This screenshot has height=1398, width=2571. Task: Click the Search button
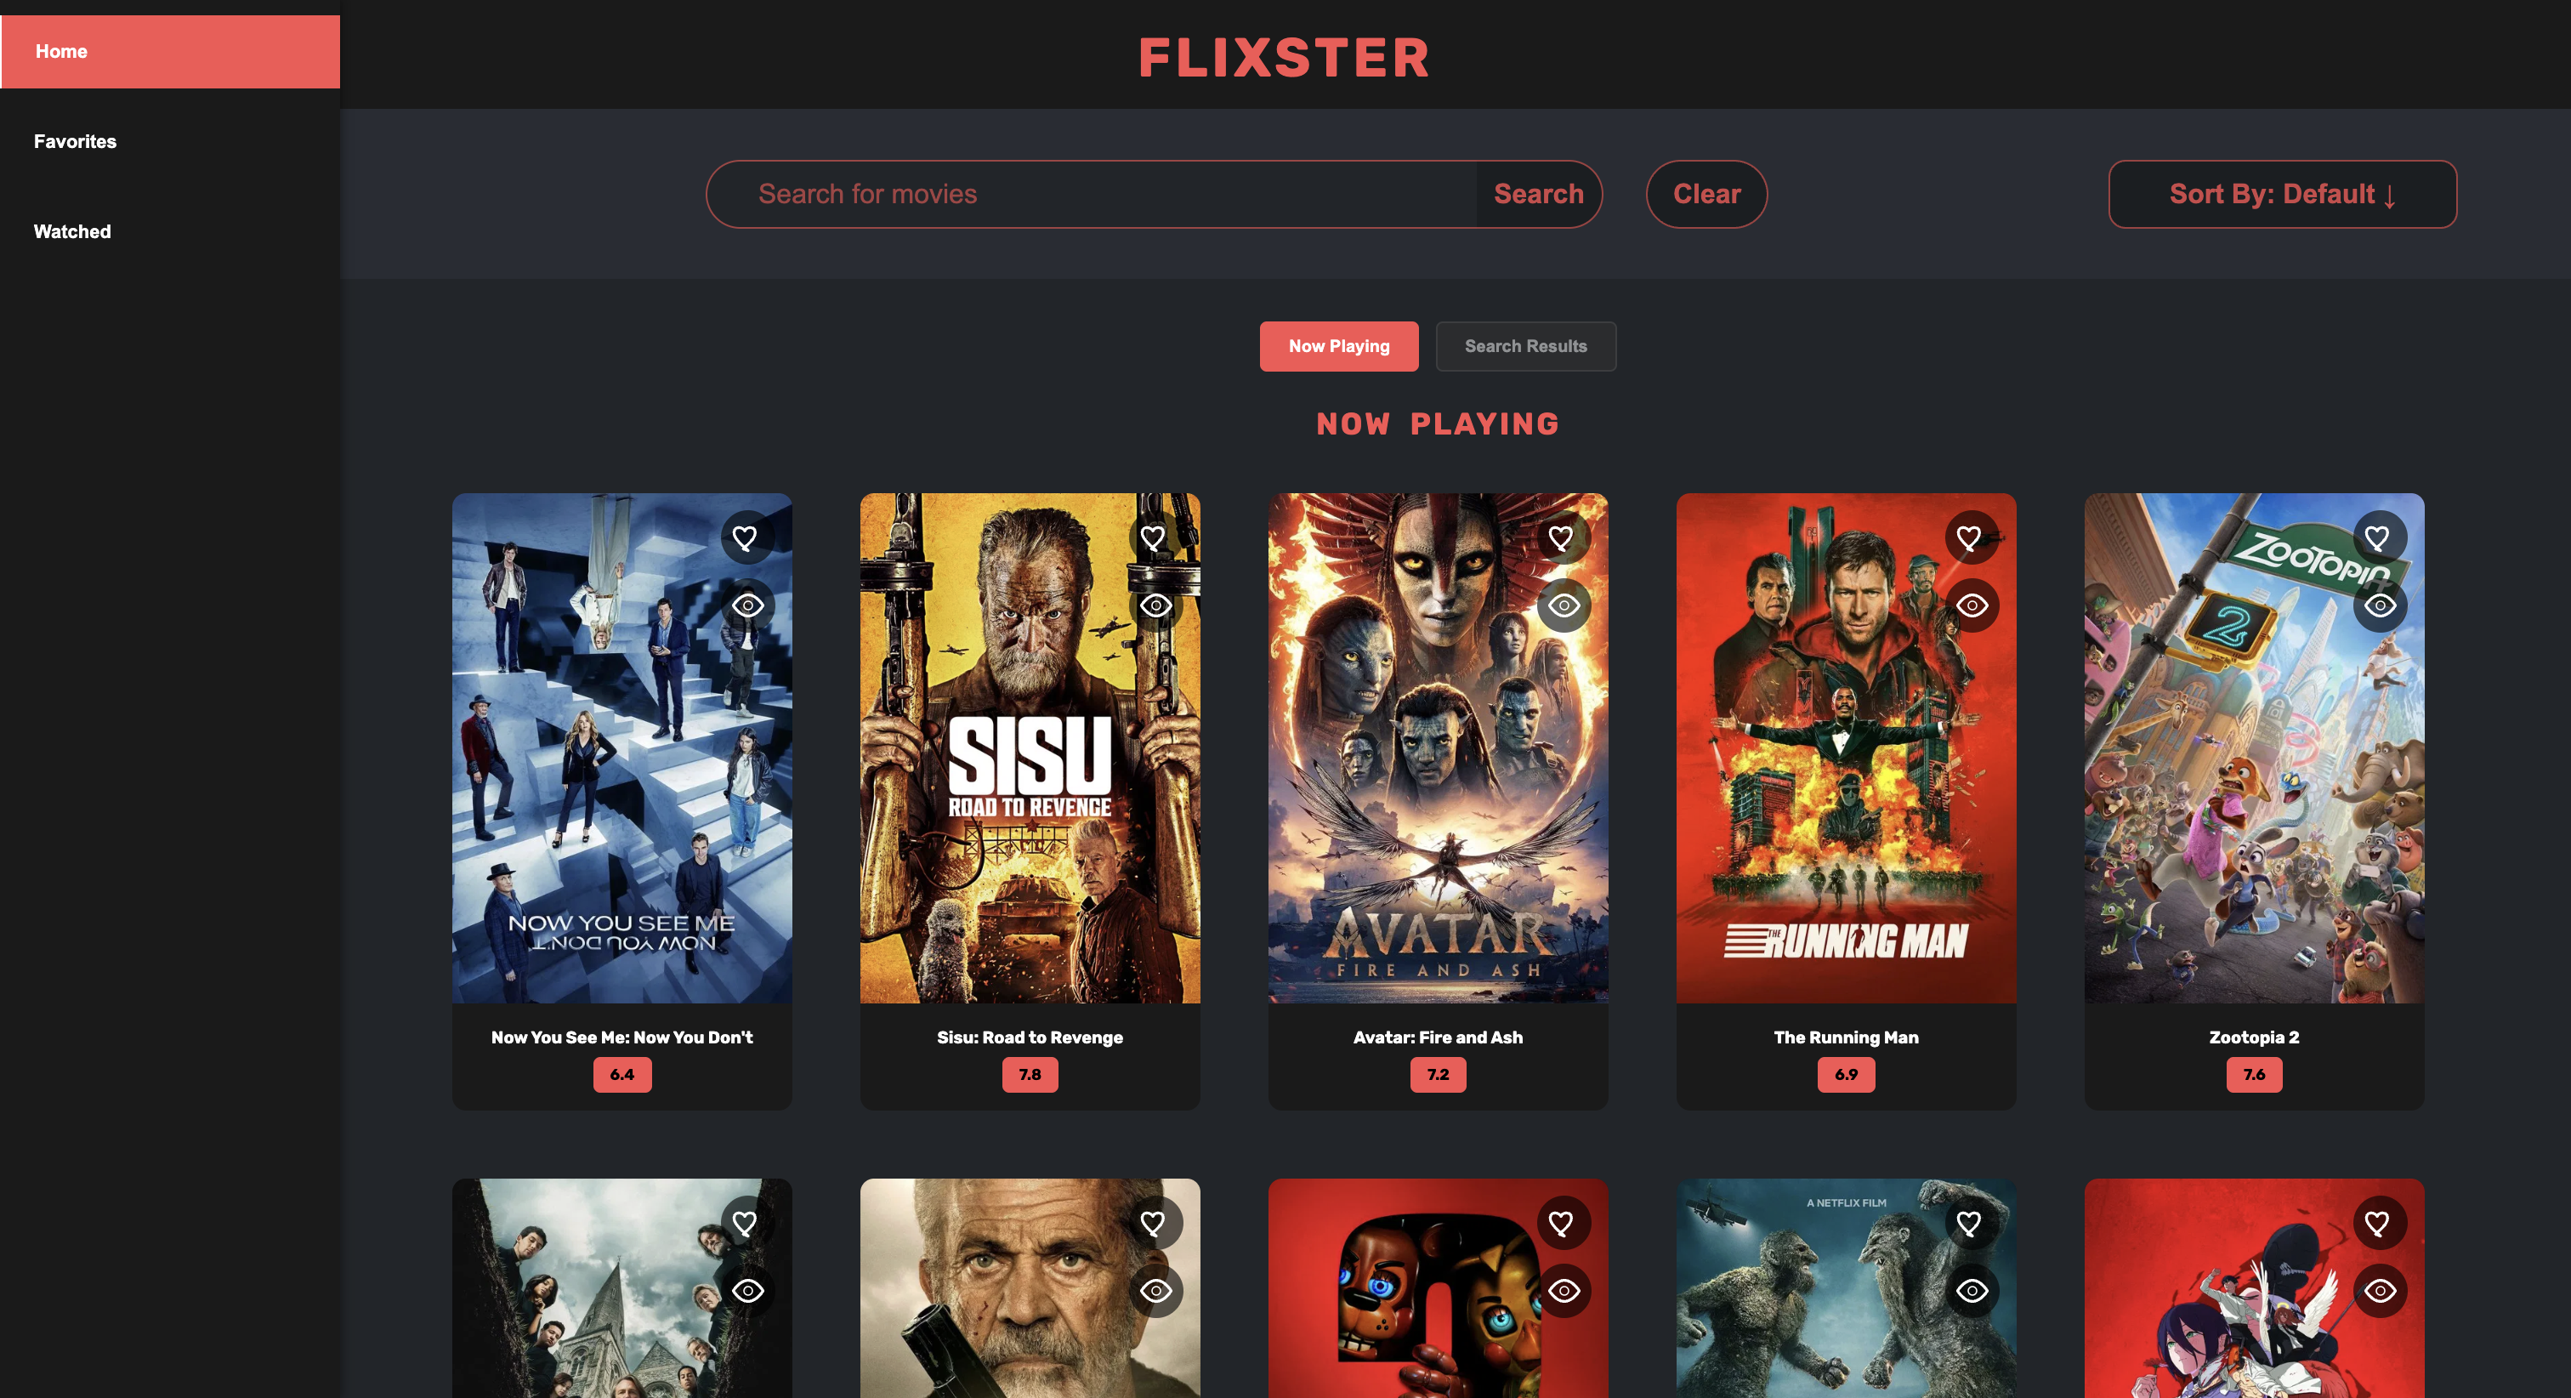[1539, 194]
